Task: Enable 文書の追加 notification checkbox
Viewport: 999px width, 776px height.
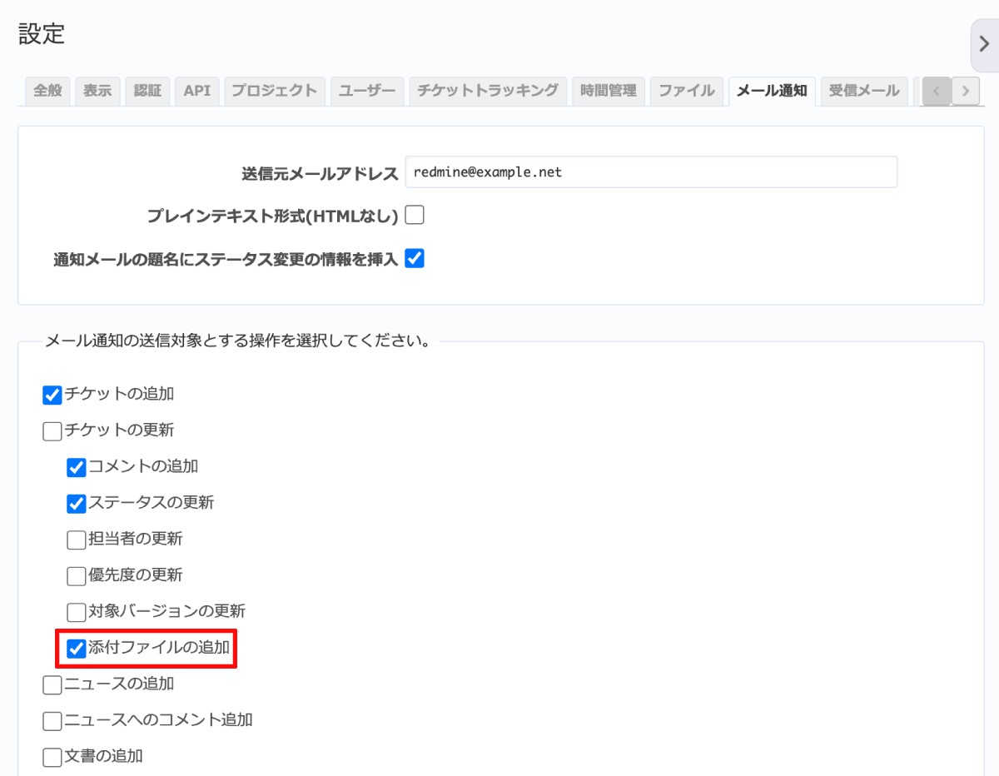Action: [52, 757]
